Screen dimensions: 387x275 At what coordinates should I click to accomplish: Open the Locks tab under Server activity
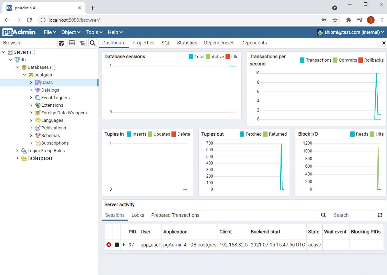pos(138,215)
